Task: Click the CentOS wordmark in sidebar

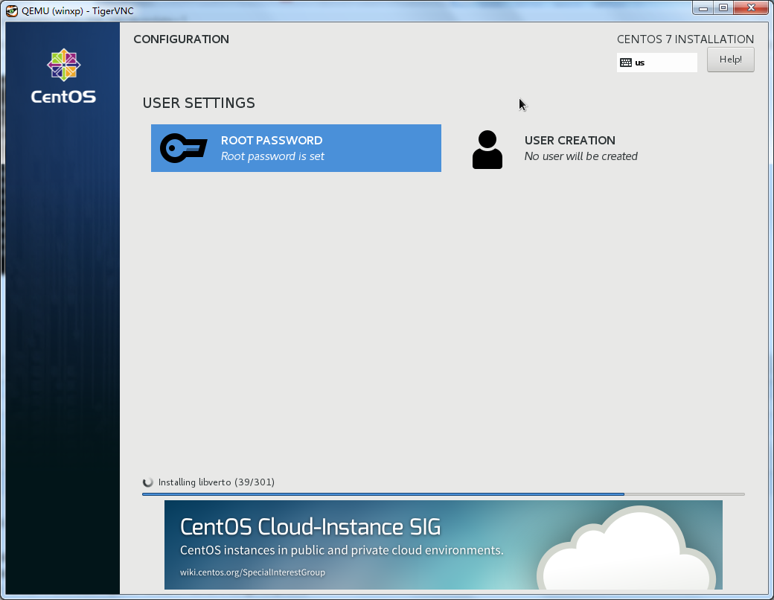Action: point(64,97)
